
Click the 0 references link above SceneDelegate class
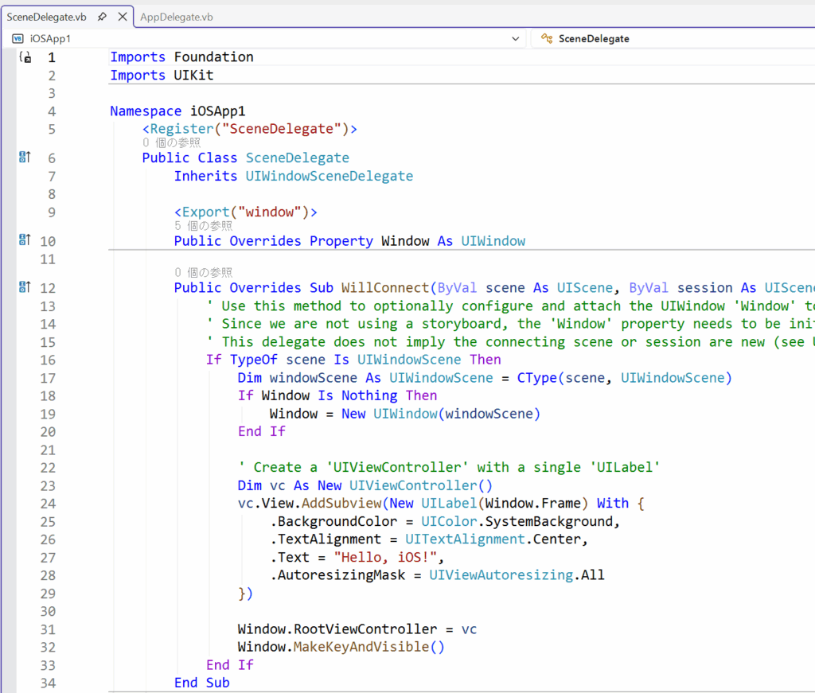pyautogui.click(x=171, y=143)
